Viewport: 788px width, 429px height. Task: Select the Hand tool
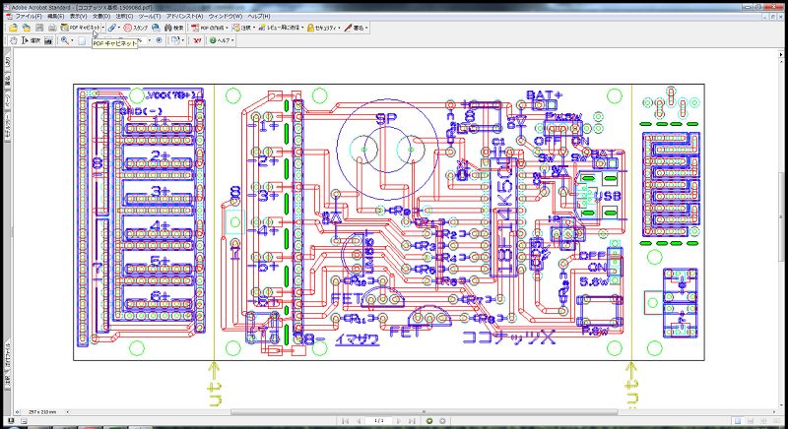[x=13, y=40]
